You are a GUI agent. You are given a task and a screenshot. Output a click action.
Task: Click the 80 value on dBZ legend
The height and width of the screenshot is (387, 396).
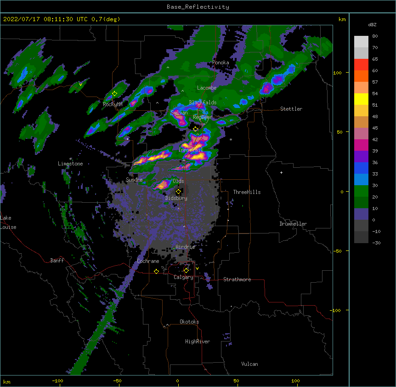(375, 36)
